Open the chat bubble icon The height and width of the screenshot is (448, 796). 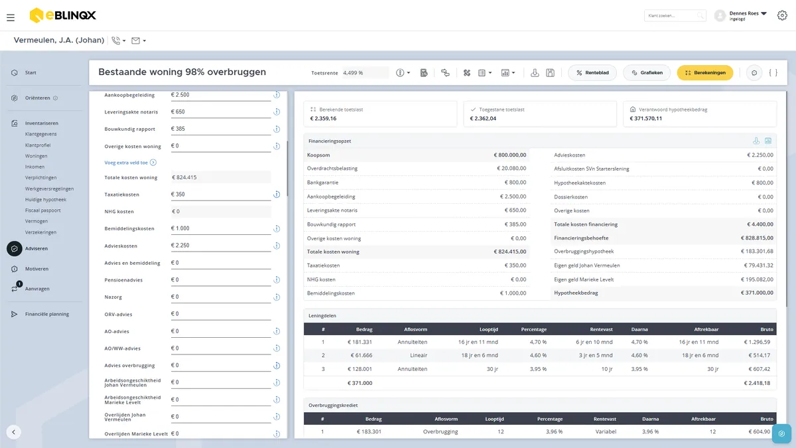[754, 73]
